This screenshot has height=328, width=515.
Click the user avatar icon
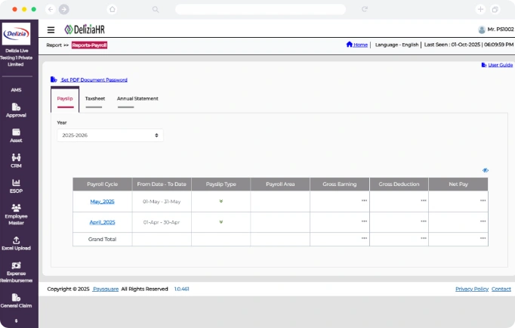pyautogui.click(x=482, y=29)
